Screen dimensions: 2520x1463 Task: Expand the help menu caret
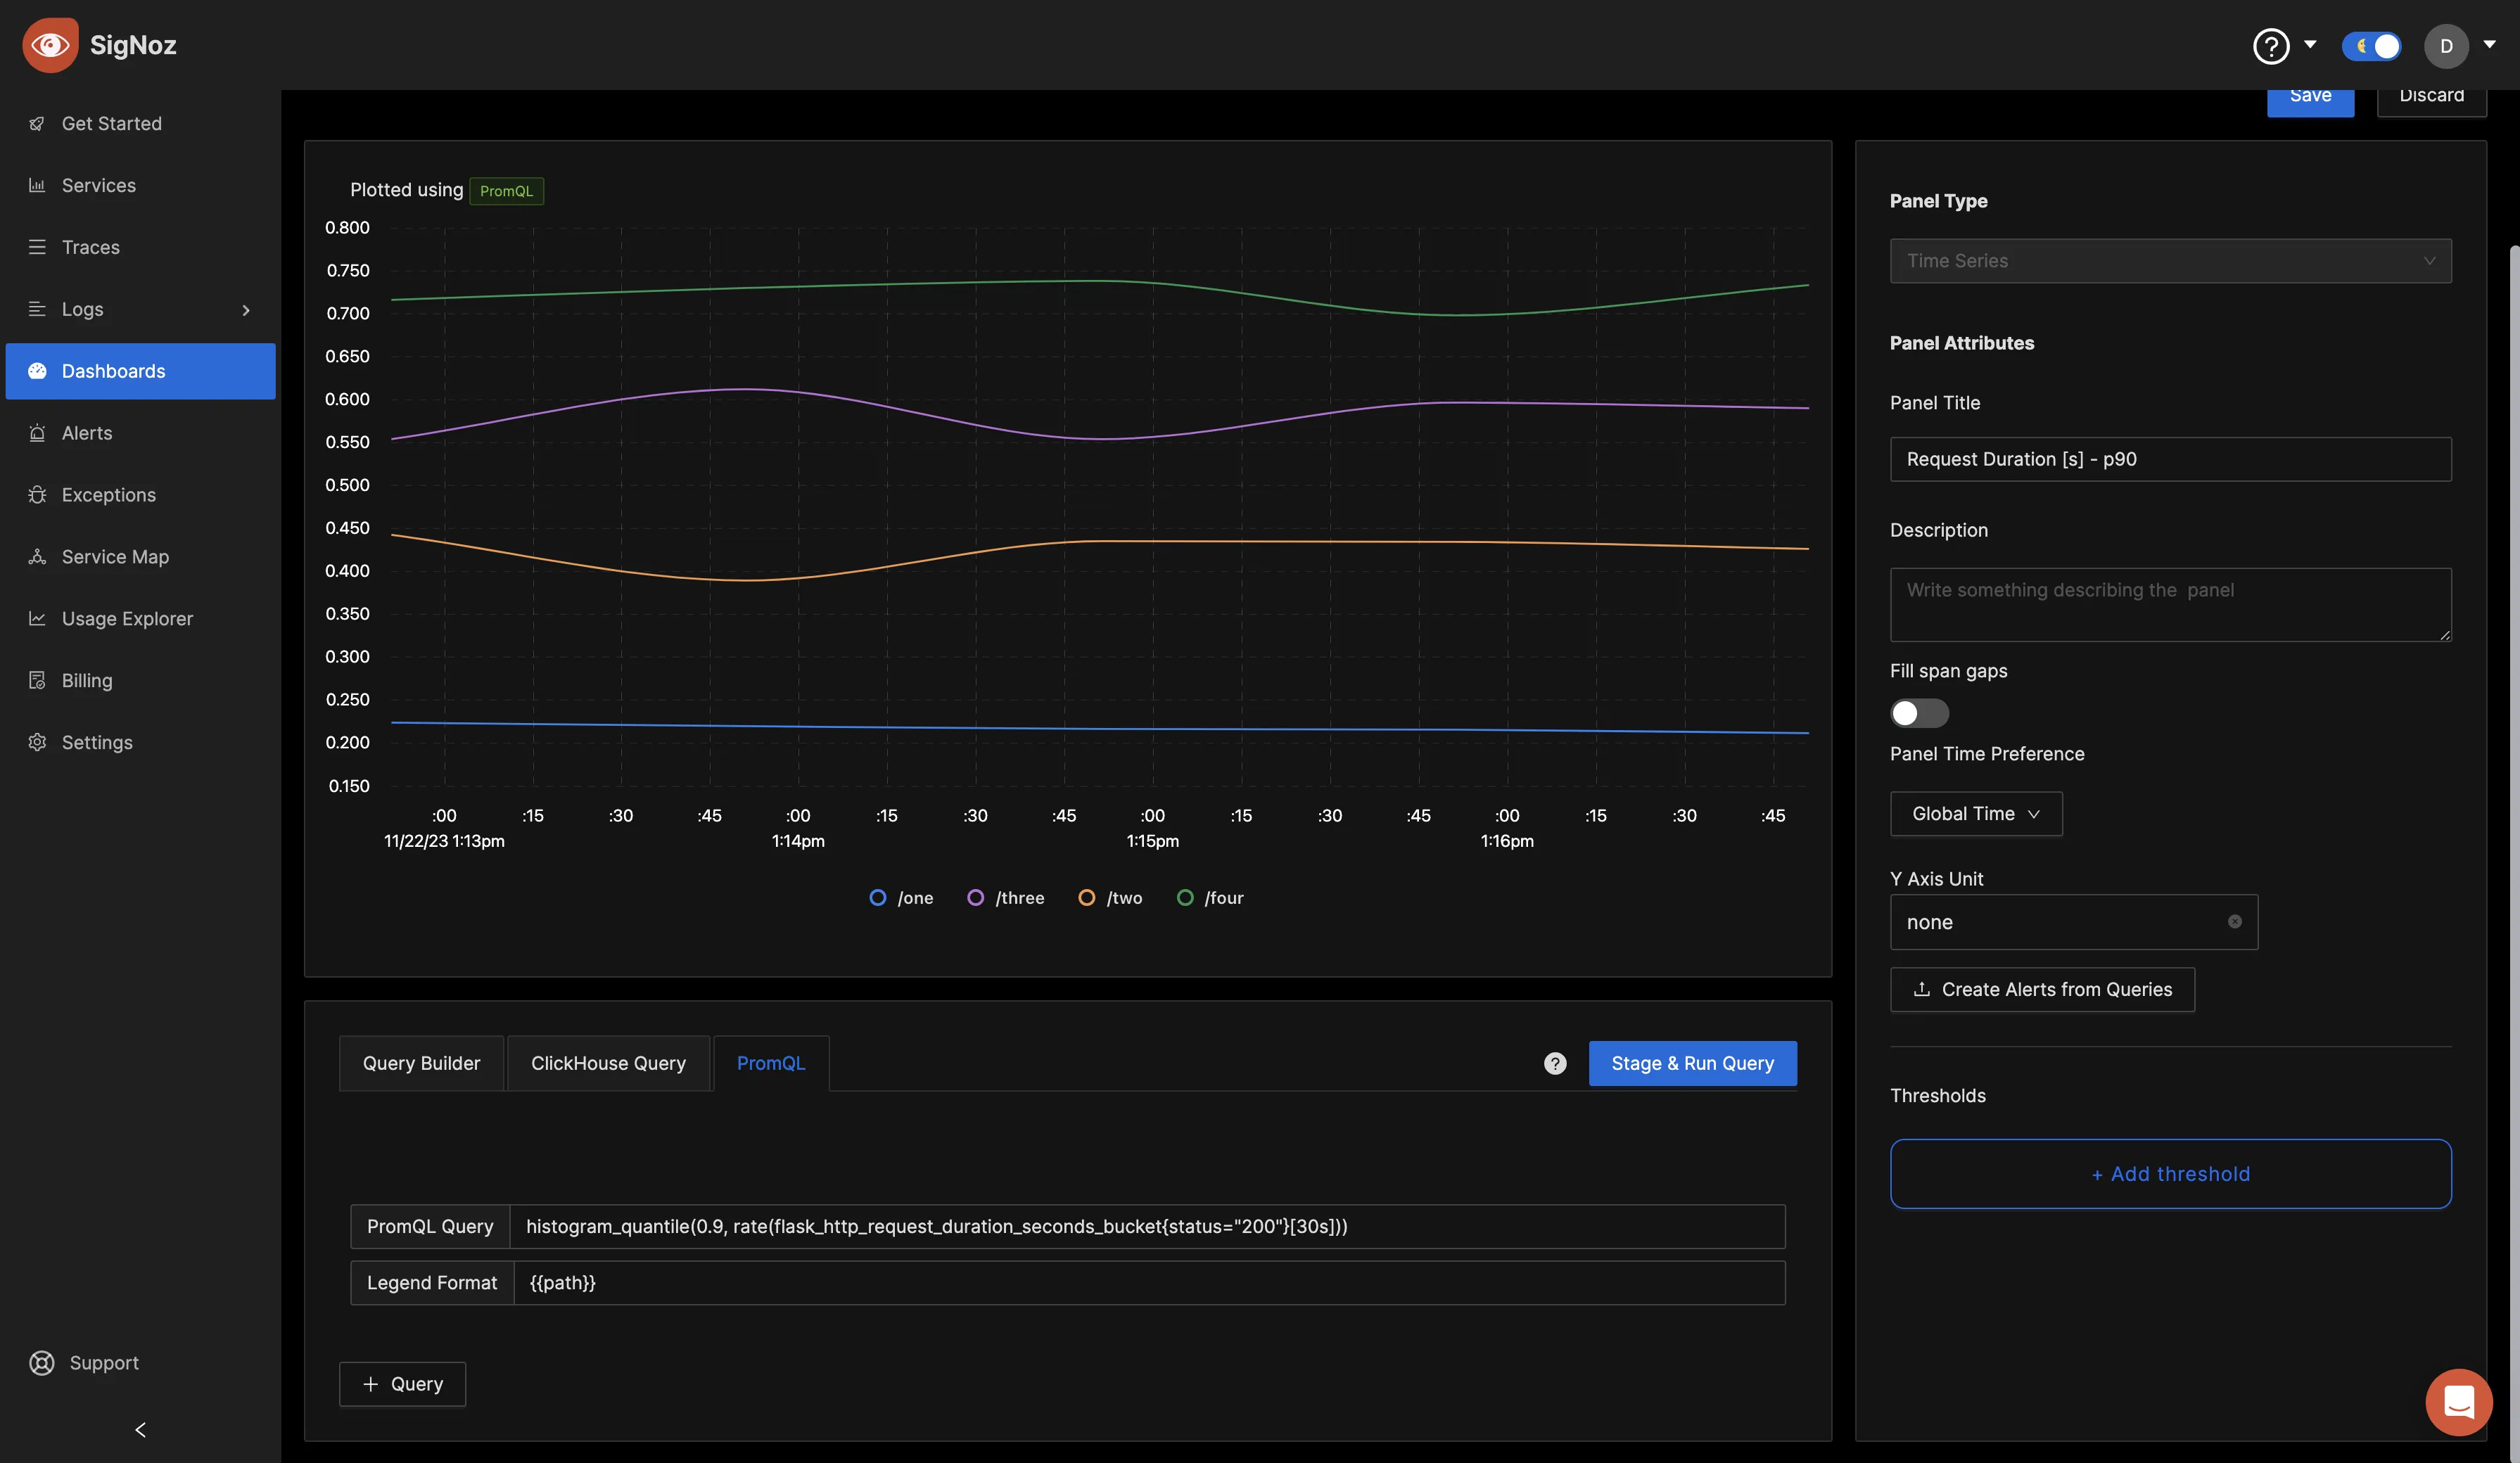(x=2310, y=45)
